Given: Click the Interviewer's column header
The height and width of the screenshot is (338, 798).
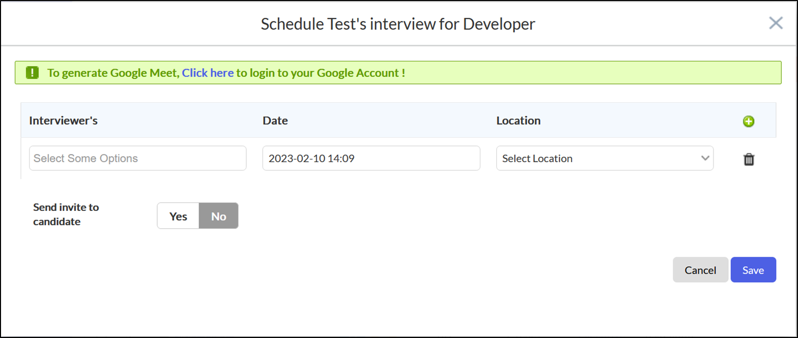Looking at the screenshot, I should [64, 120].
